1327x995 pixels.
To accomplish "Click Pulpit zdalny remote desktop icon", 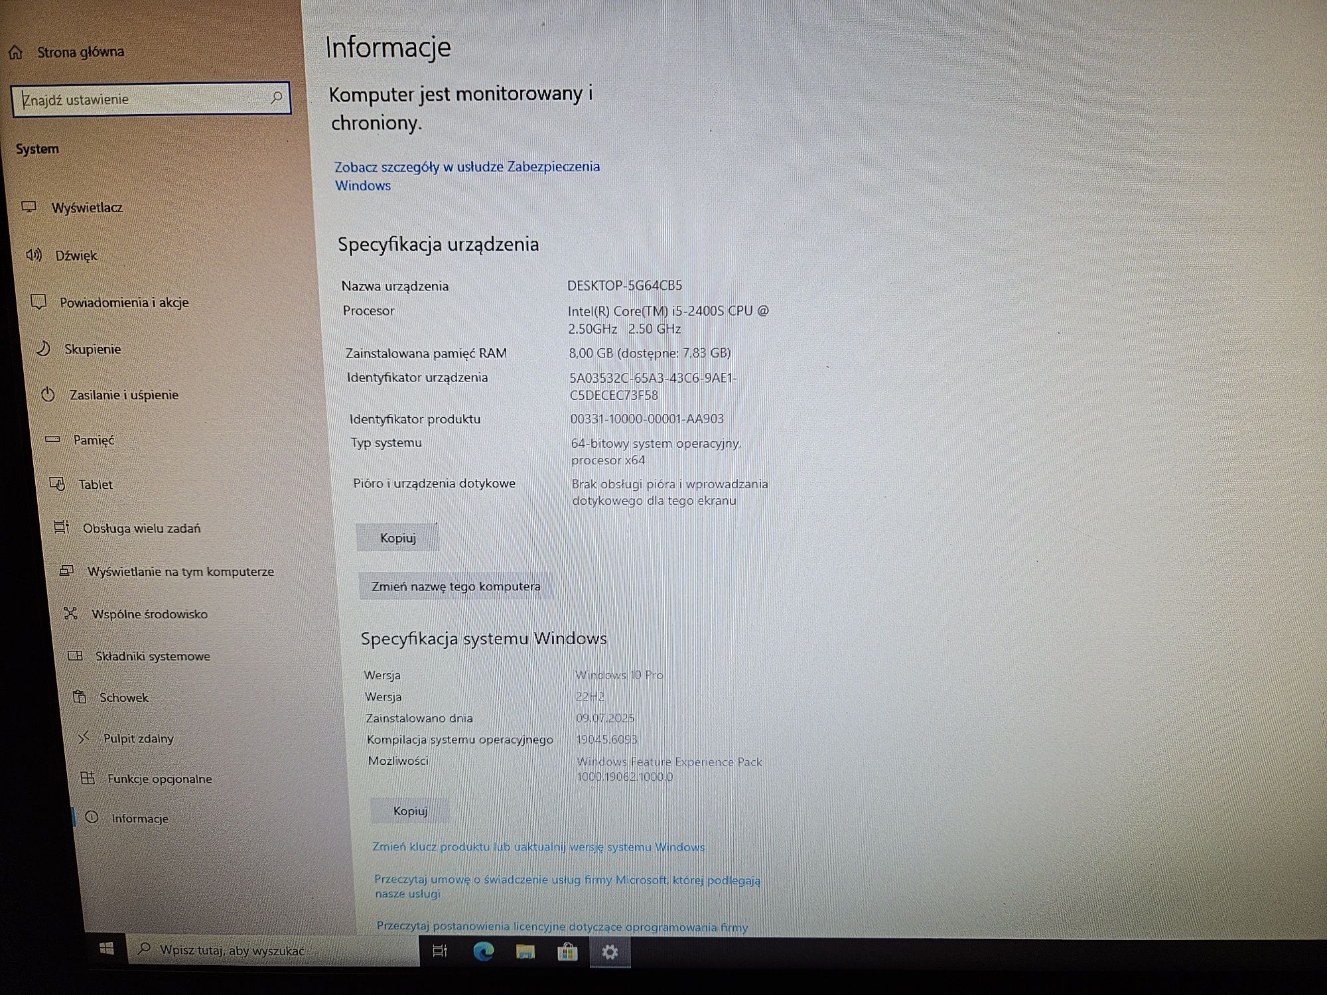I will [x=84, y=737].
